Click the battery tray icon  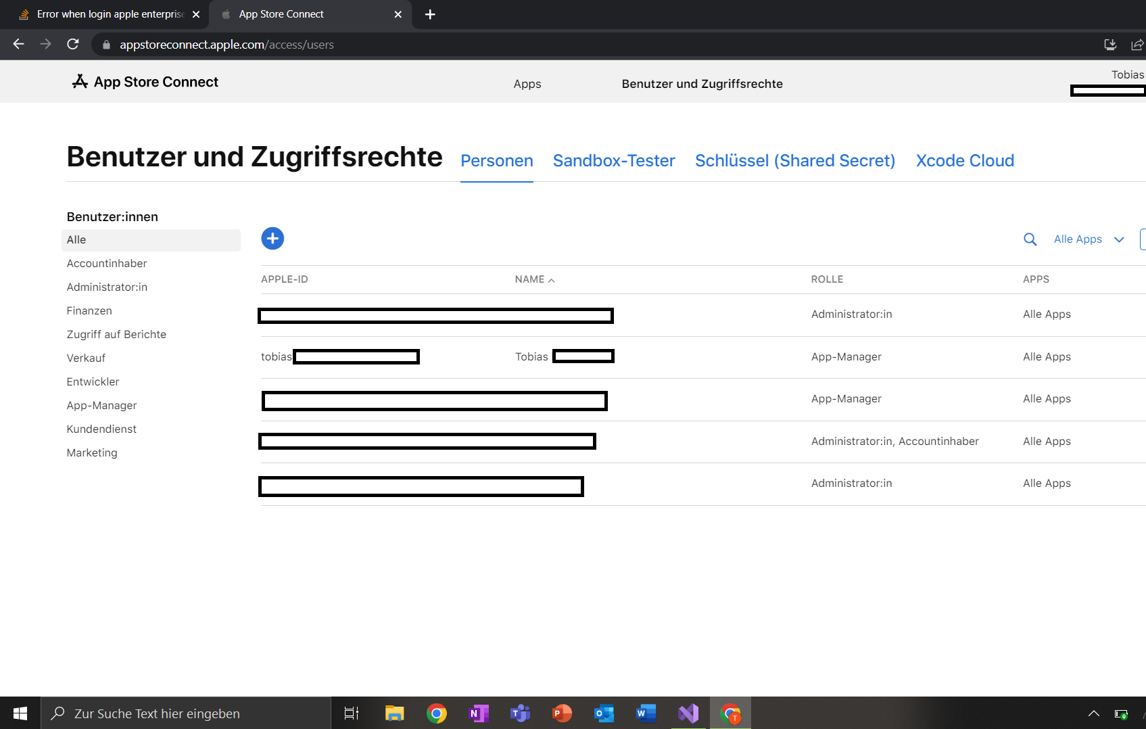(x=1121, y=714)
